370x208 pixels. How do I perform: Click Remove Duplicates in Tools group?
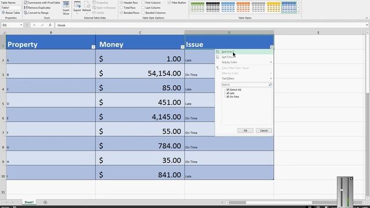coord(37,8)
